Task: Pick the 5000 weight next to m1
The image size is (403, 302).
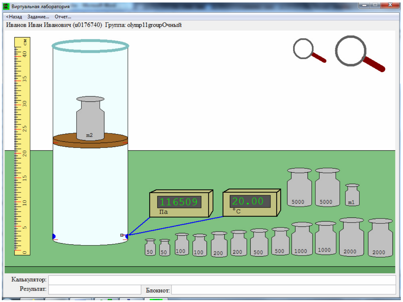Action: 327,188
